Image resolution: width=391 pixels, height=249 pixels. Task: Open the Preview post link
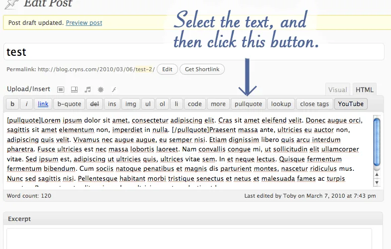[x=84, y=23]
